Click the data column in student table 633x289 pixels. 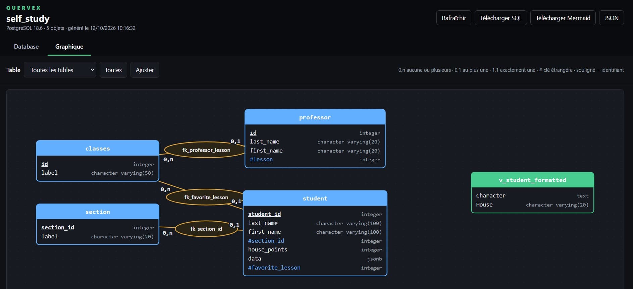point(255,258)
